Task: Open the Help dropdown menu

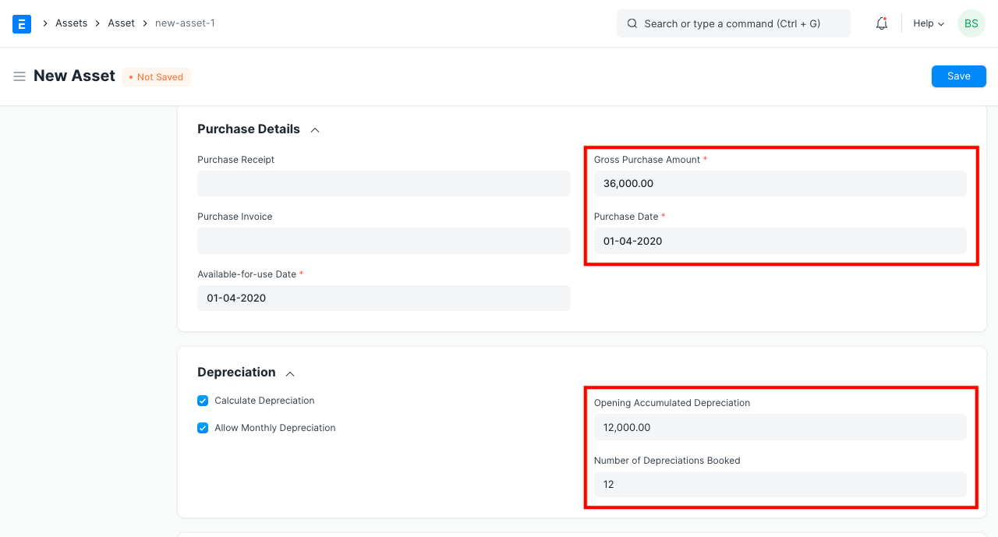Action: coord(928,23)
